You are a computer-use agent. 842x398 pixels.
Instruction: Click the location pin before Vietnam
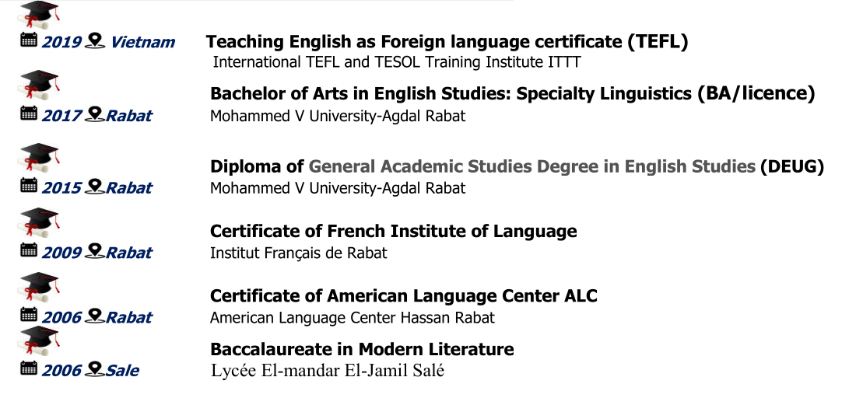[95, 40]
